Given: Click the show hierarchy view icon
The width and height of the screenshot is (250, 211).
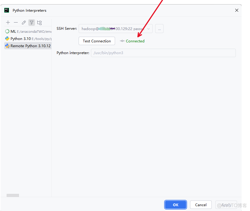Looking at the screenshot, I should pos(39,22).
